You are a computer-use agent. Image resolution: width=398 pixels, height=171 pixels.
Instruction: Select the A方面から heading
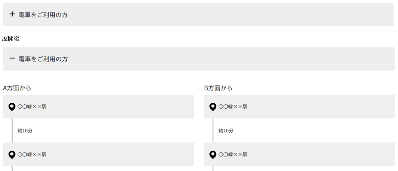point(17,88)
